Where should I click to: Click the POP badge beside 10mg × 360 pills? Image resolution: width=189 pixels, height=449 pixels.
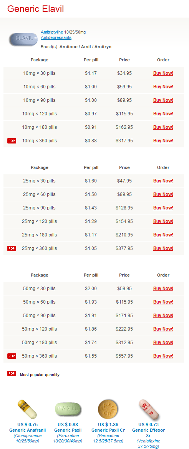click(12, 140)
